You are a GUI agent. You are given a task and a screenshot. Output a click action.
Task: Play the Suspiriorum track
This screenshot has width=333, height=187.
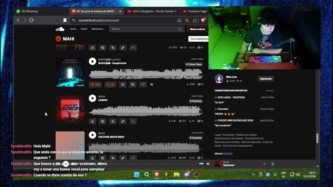click(x=92, y=61)
